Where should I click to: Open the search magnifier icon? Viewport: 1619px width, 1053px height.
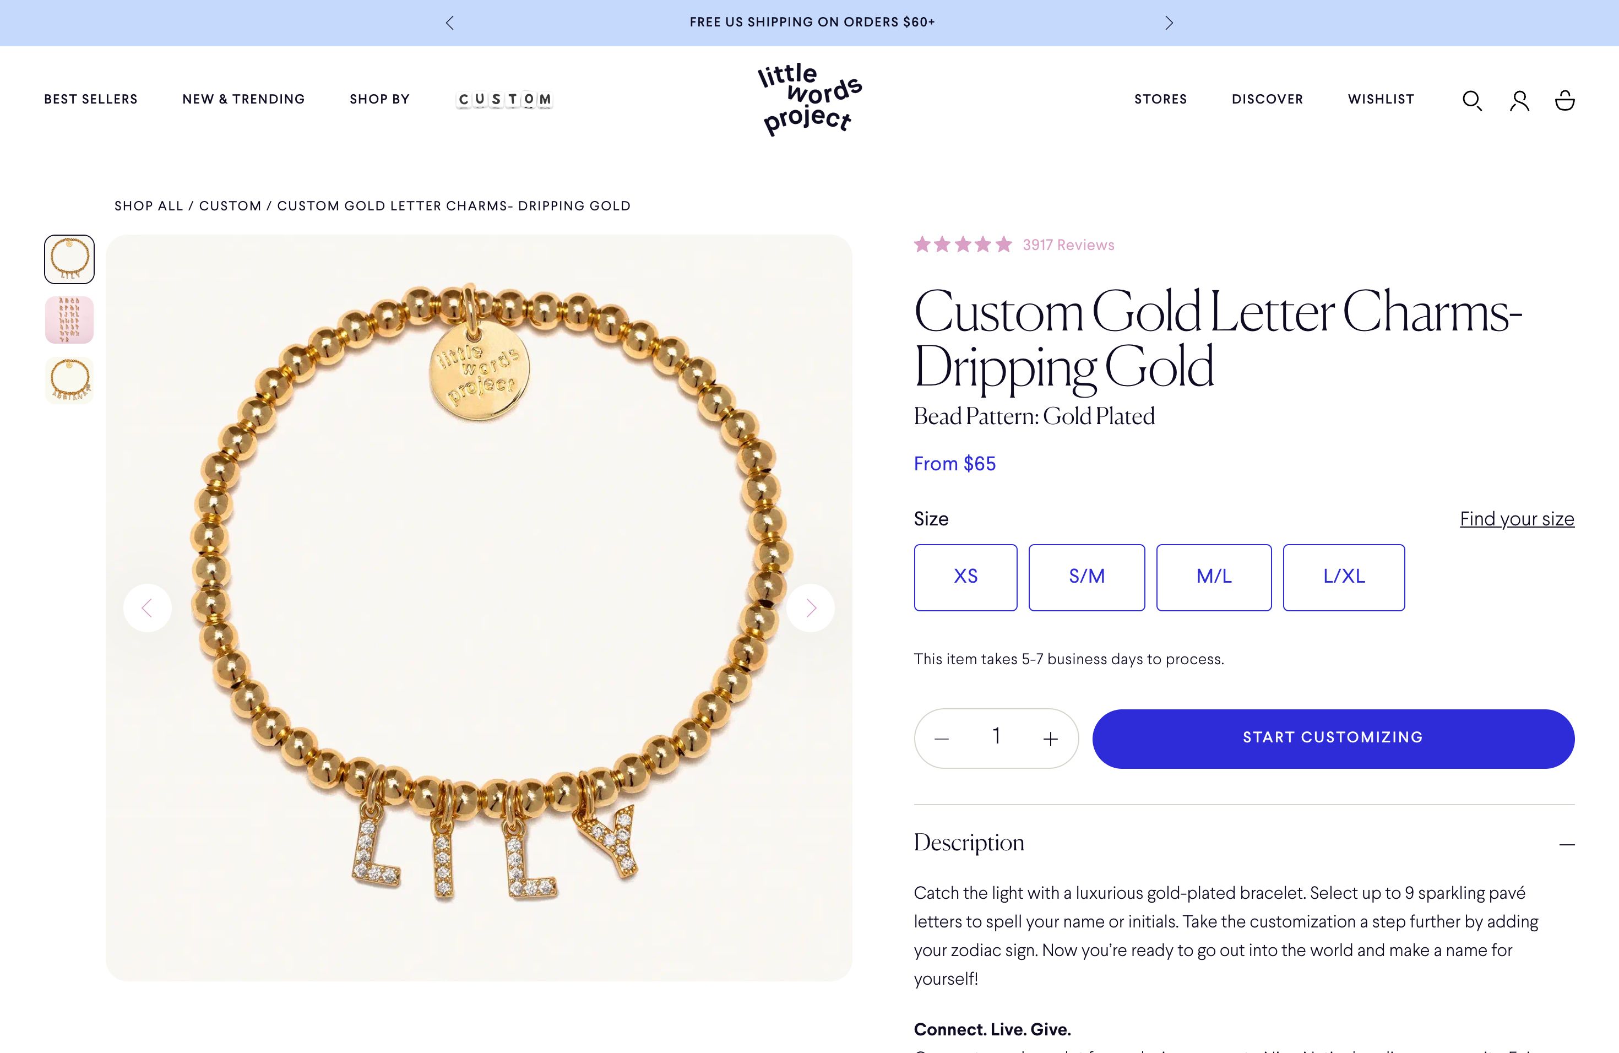1472,101
